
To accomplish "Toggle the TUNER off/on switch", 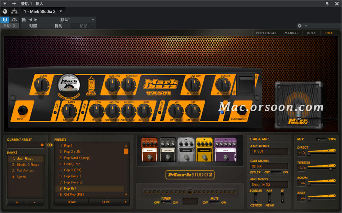I will [166, 203].
